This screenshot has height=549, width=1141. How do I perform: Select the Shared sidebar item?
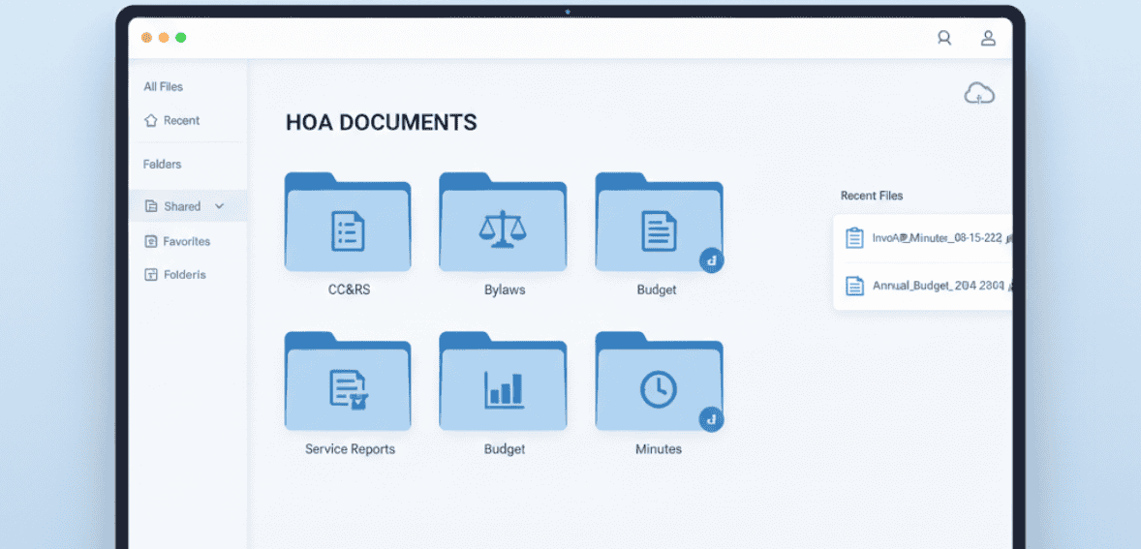coord(188,206)
